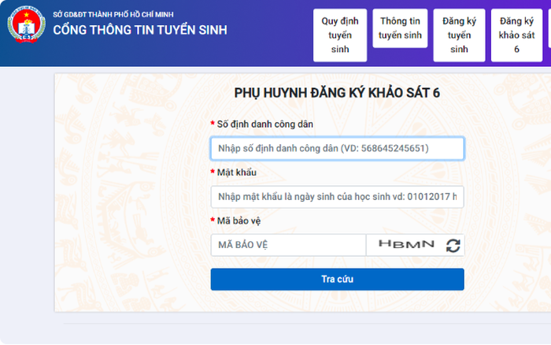Focus the MÃ BẢO VỆ text field
The width and height of the screenshot is (551, 345).
(x=288, y=245)
